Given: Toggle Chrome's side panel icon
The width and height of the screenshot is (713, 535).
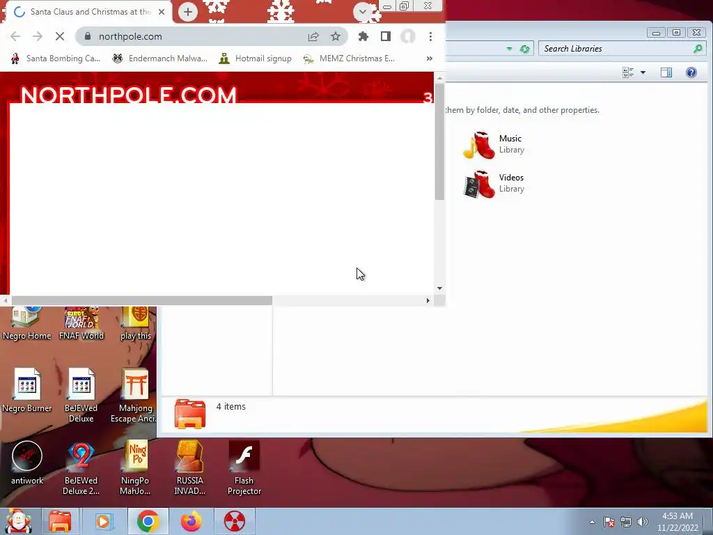Looking at the screenshot, I should click(x=386, y=36).
